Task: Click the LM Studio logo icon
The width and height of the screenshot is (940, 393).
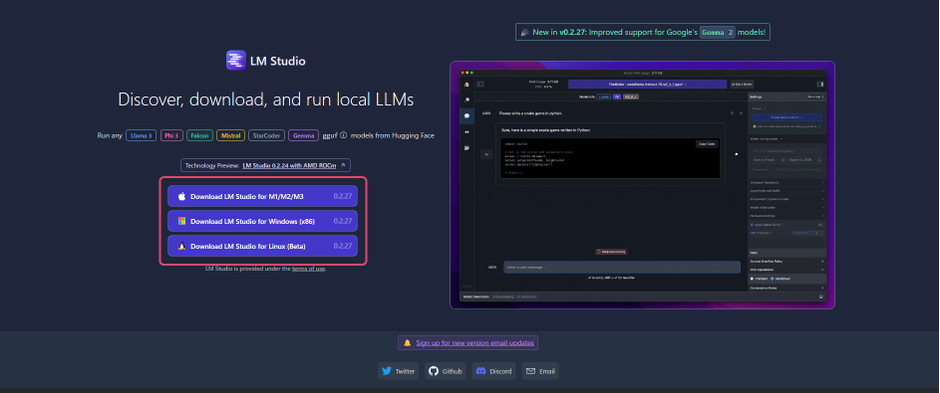Action: point(235,61)
